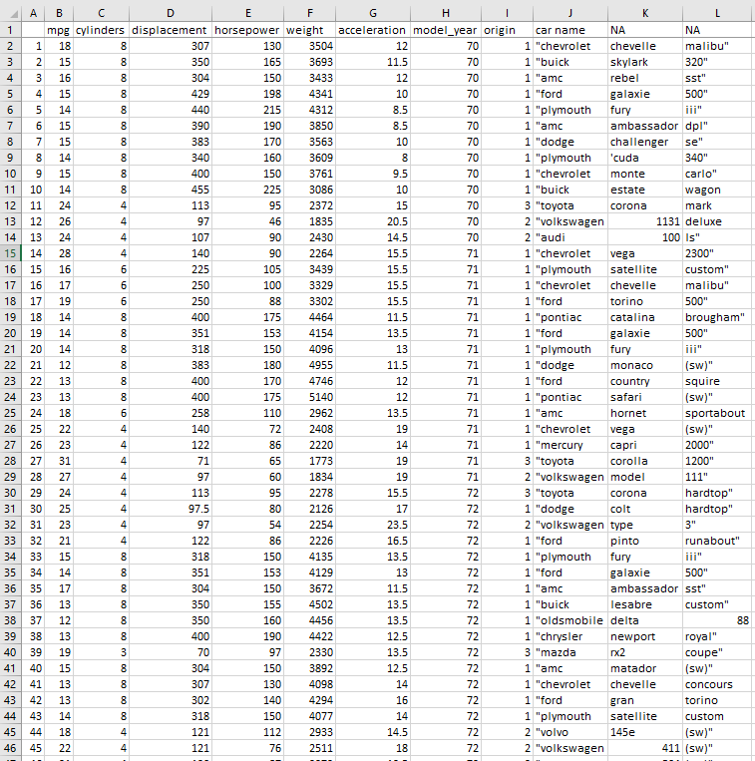755x761 pixels.
Task: Select row 1 header
Action: (10, 30)
